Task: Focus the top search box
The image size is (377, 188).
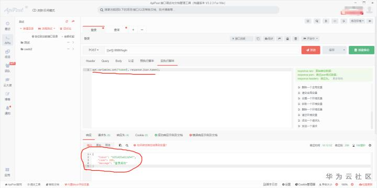Action: point(188,10)
